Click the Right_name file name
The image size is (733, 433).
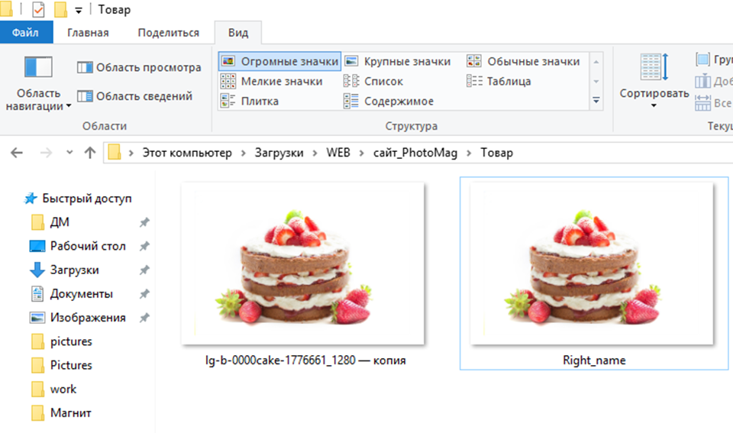pos(594,360)
